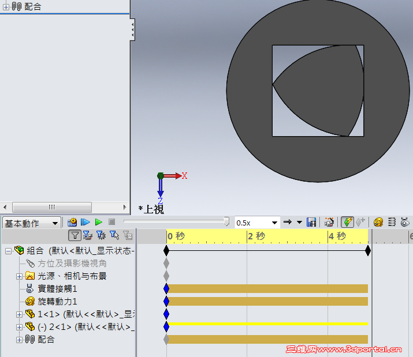Toggle the Filter Selected icon

coord(114,235)
